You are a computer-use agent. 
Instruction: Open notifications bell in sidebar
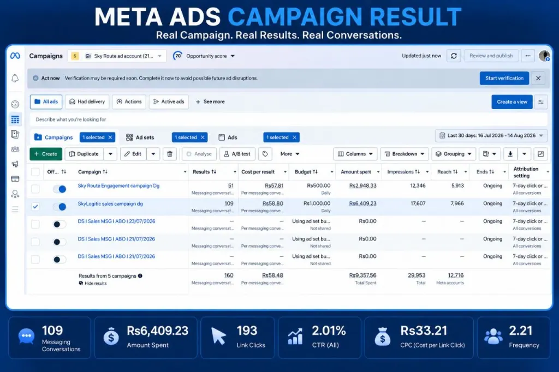pos(15,79)
